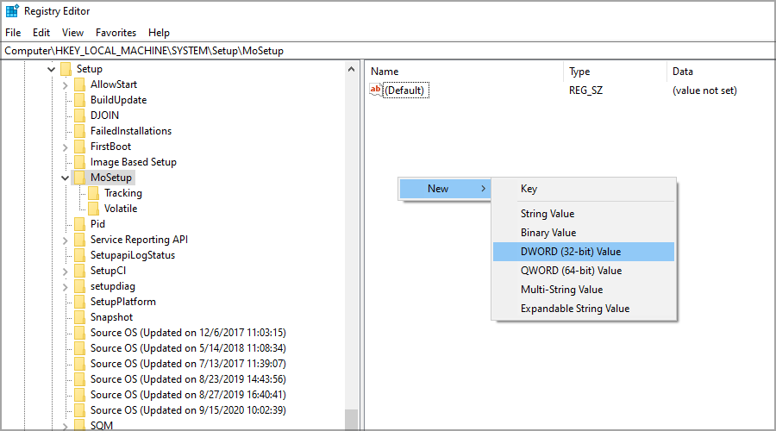Image resolution: width=776 pixels, height=431 pixels.
Task: Collapse the Setup key node
Action: point(52,69)
